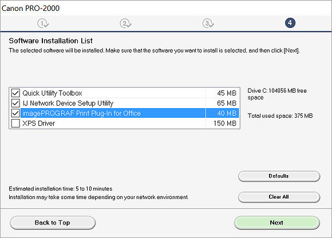
Task: Select IJ Network Device Setup Utility label
Action: (x=68, y=103)
